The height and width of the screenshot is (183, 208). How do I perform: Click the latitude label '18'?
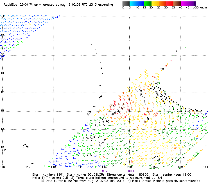pyautogui.click(x=2, y=73)
